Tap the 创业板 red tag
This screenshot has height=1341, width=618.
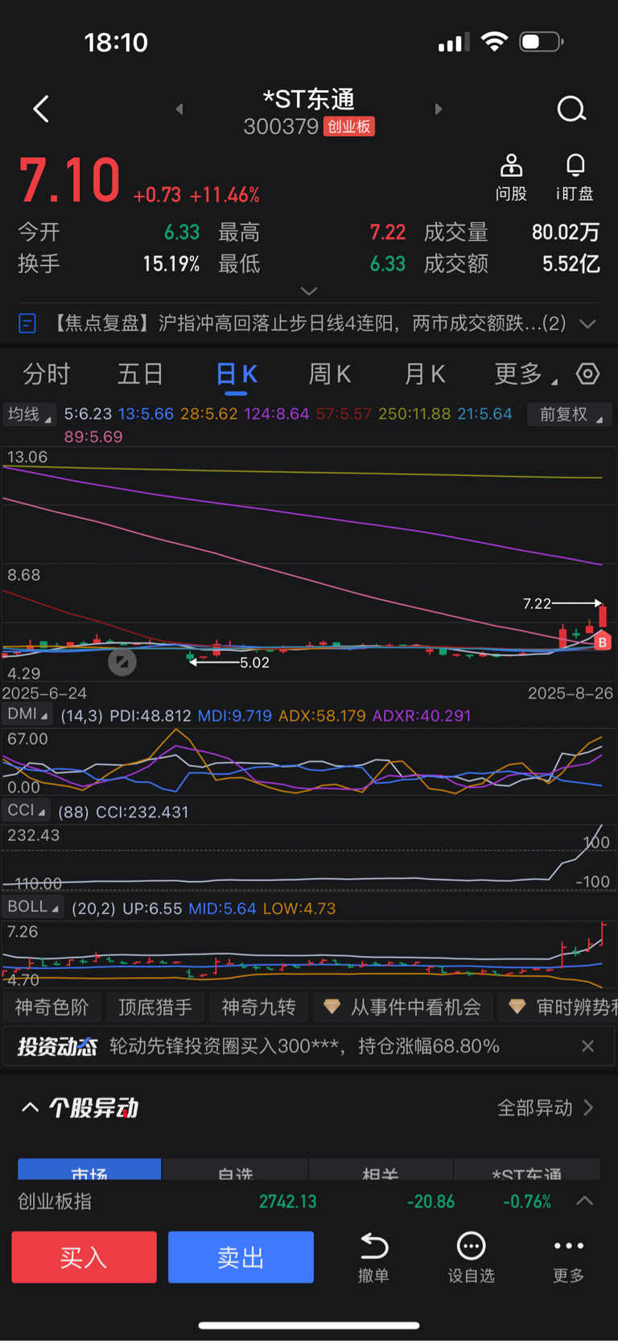tap(349, 126)
